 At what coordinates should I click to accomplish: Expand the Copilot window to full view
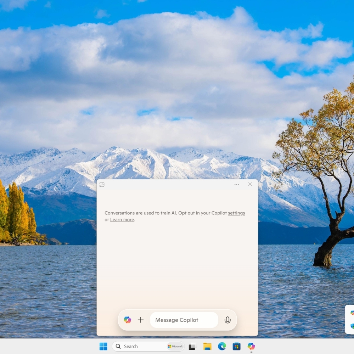click(102, 184)
